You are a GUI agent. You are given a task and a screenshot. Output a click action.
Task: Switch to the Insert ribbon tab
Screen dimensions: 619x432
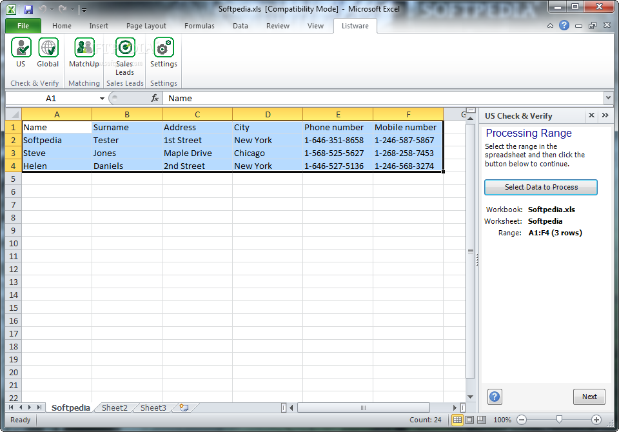tap(99, 26)
